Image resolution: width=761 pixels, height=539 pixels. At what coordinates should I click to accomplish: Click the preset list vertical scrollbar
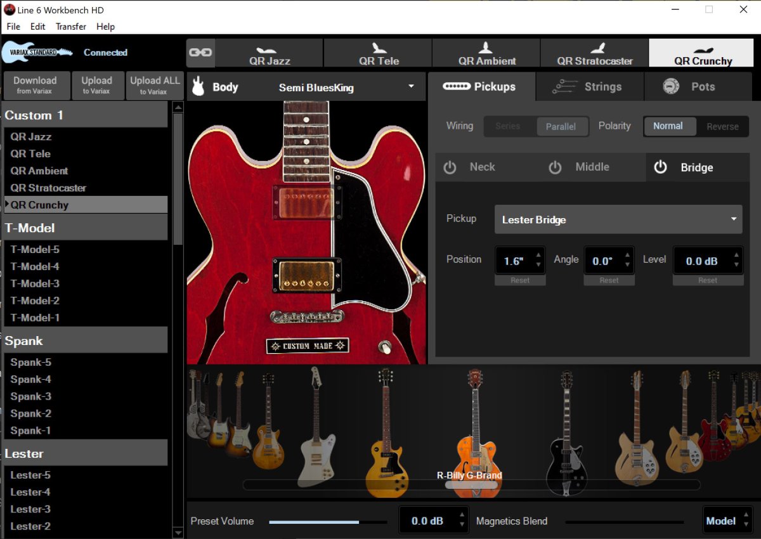coord(178,179)
